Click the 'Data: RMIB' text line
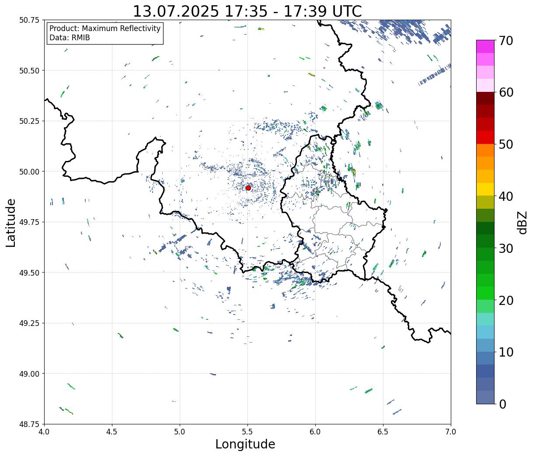The image size is (533, 455). pos(70,38)
